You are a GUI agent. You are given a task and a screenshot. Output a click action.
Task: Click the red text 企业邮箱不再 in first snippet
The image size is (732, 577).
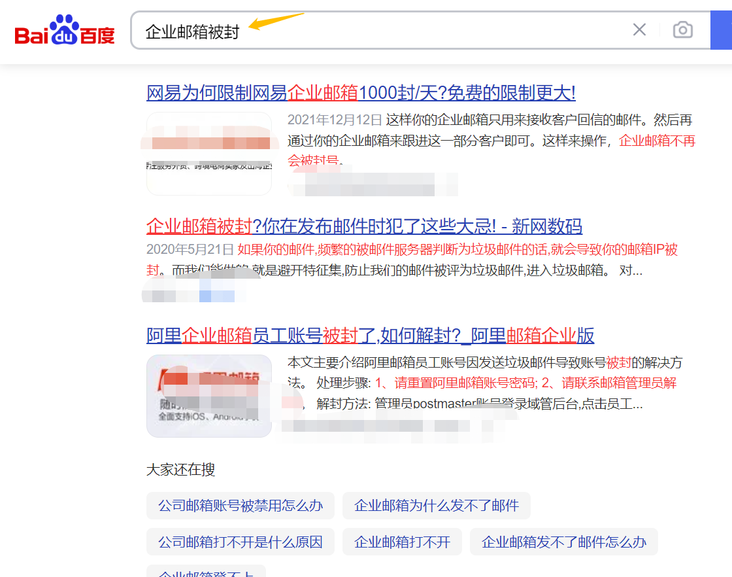[657, 141]
